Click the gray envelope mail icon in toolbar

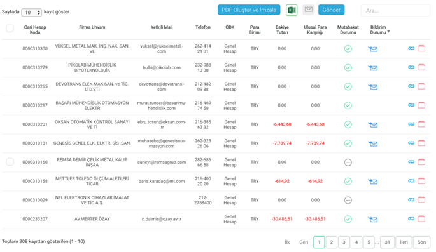pyautogui.click(x=308, y=10)
